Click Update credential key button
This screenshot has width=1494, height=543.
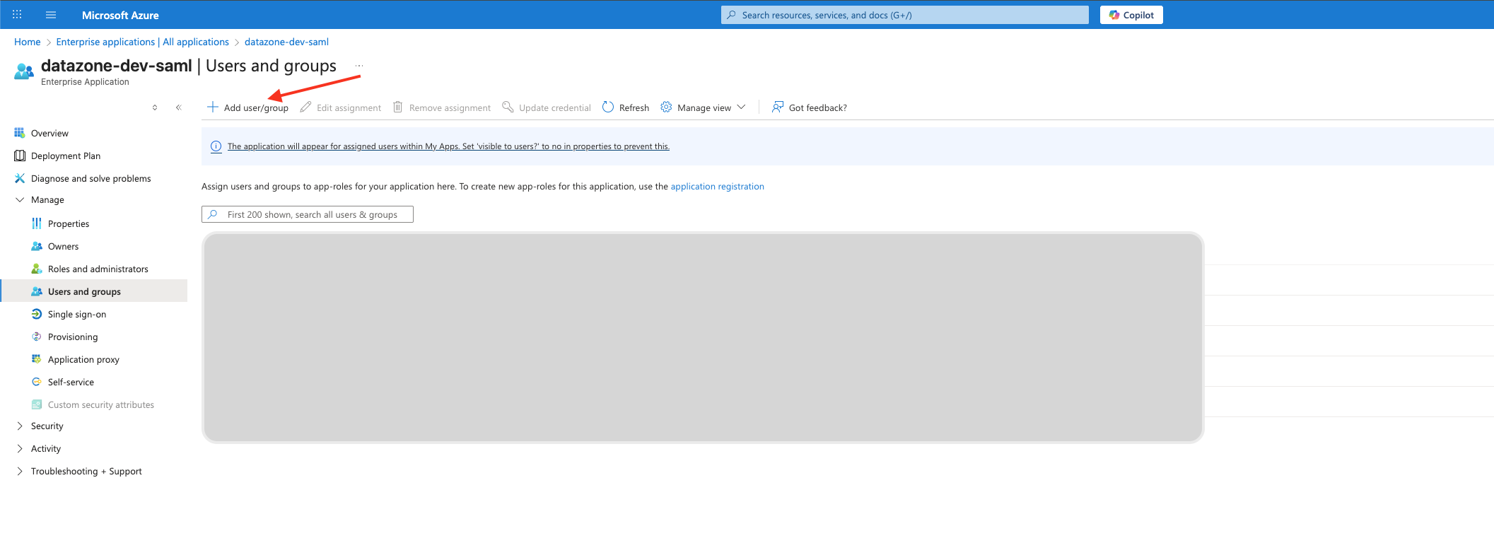547,107
